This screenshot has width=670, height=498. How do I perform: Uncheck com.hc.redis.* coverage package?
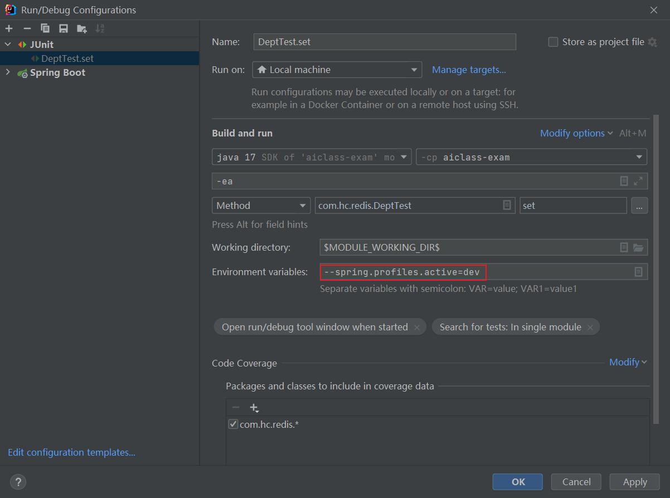(x=233, y=424)
